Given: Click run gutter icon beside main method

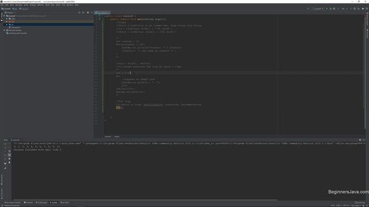Looking at the screenshot, I should pos(99,19).
